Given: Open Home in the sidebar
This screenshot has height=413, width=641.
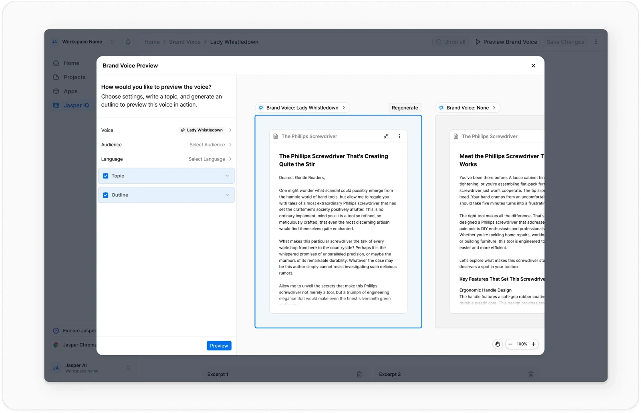Looking at the screenshot, I should point(71,63).
